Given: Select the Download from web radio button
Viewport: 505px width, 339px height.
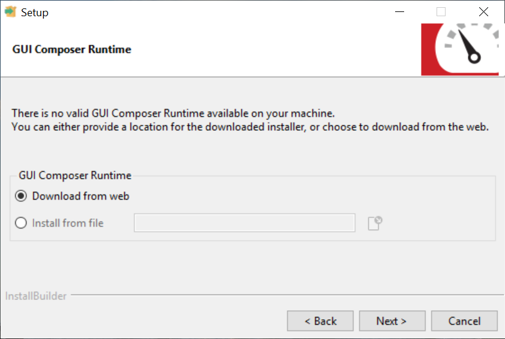Looking at the screenshot, I should point(22,196).
